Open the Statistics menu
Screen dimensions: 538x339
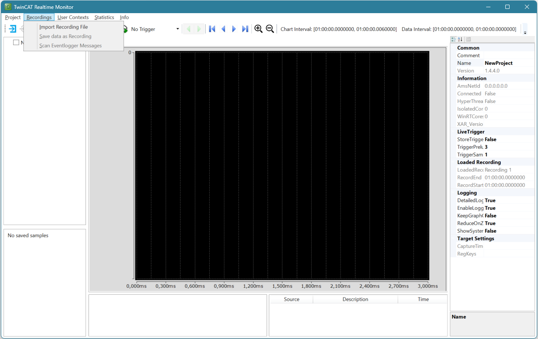104,17
